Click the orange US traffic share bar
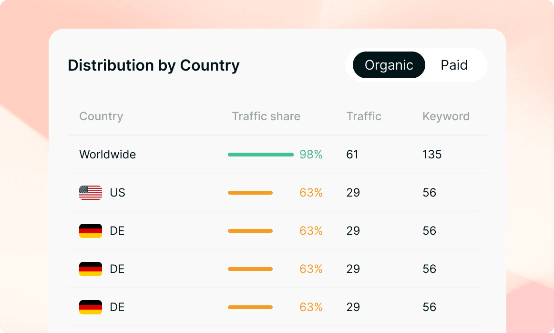Image resolution: width=554 pixels, height=333 pixels. tap(250, 192)
